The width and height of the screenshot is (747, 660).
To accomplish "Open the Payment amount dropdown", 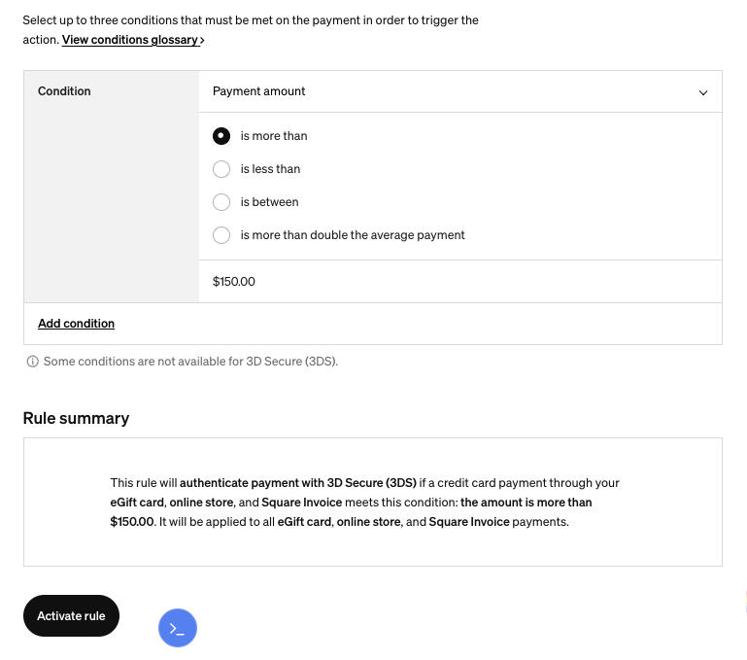I will [x=460, y=91].
